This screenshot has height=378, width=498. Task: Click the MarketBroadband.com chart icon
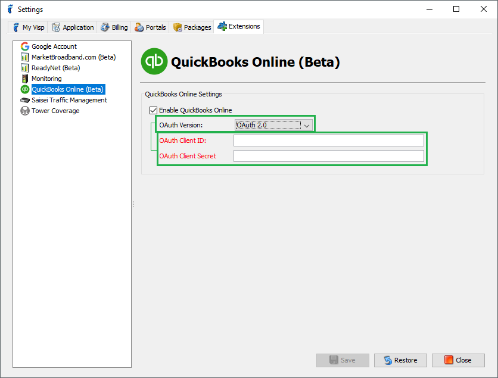click(x=25, y=57)
